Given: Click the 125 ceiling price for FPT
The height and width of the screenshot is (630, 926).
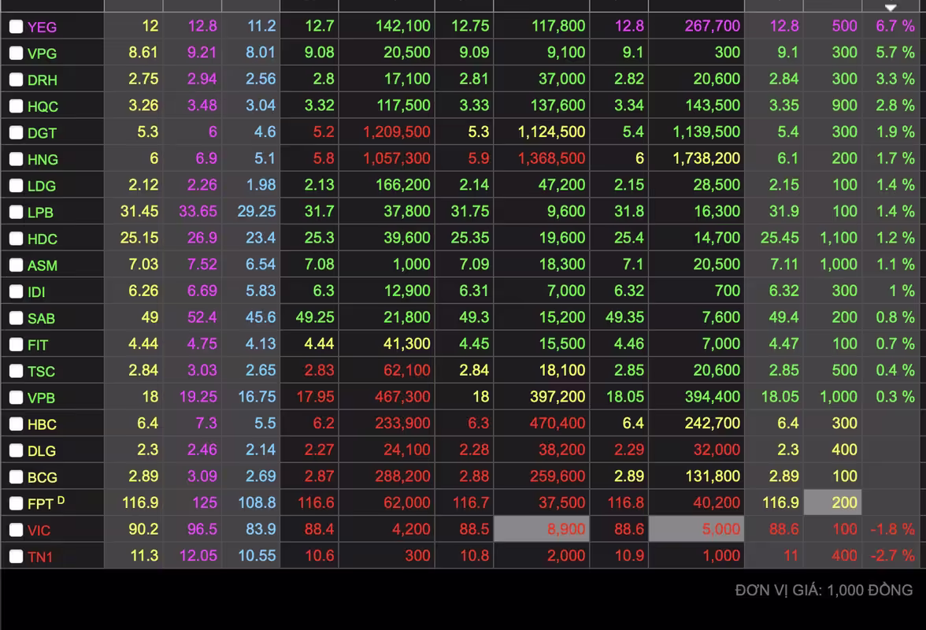Looking at the screenshot, I should click(x=205, y=503).
